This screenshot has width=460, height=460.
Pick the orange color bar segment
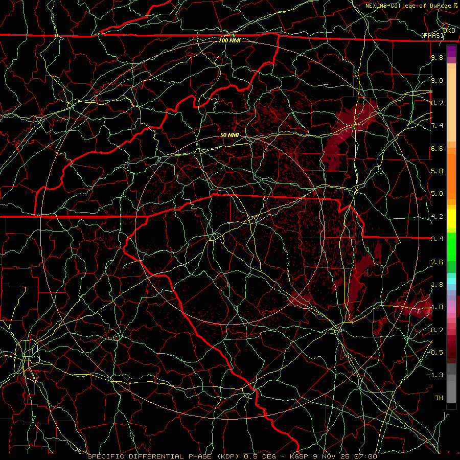tap(451, 176)
